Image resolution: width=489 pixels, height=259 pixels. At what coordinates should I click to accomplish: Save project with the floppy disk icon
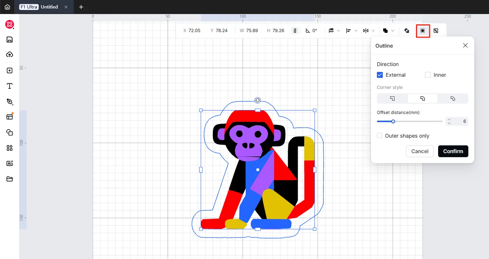point(10,40)
